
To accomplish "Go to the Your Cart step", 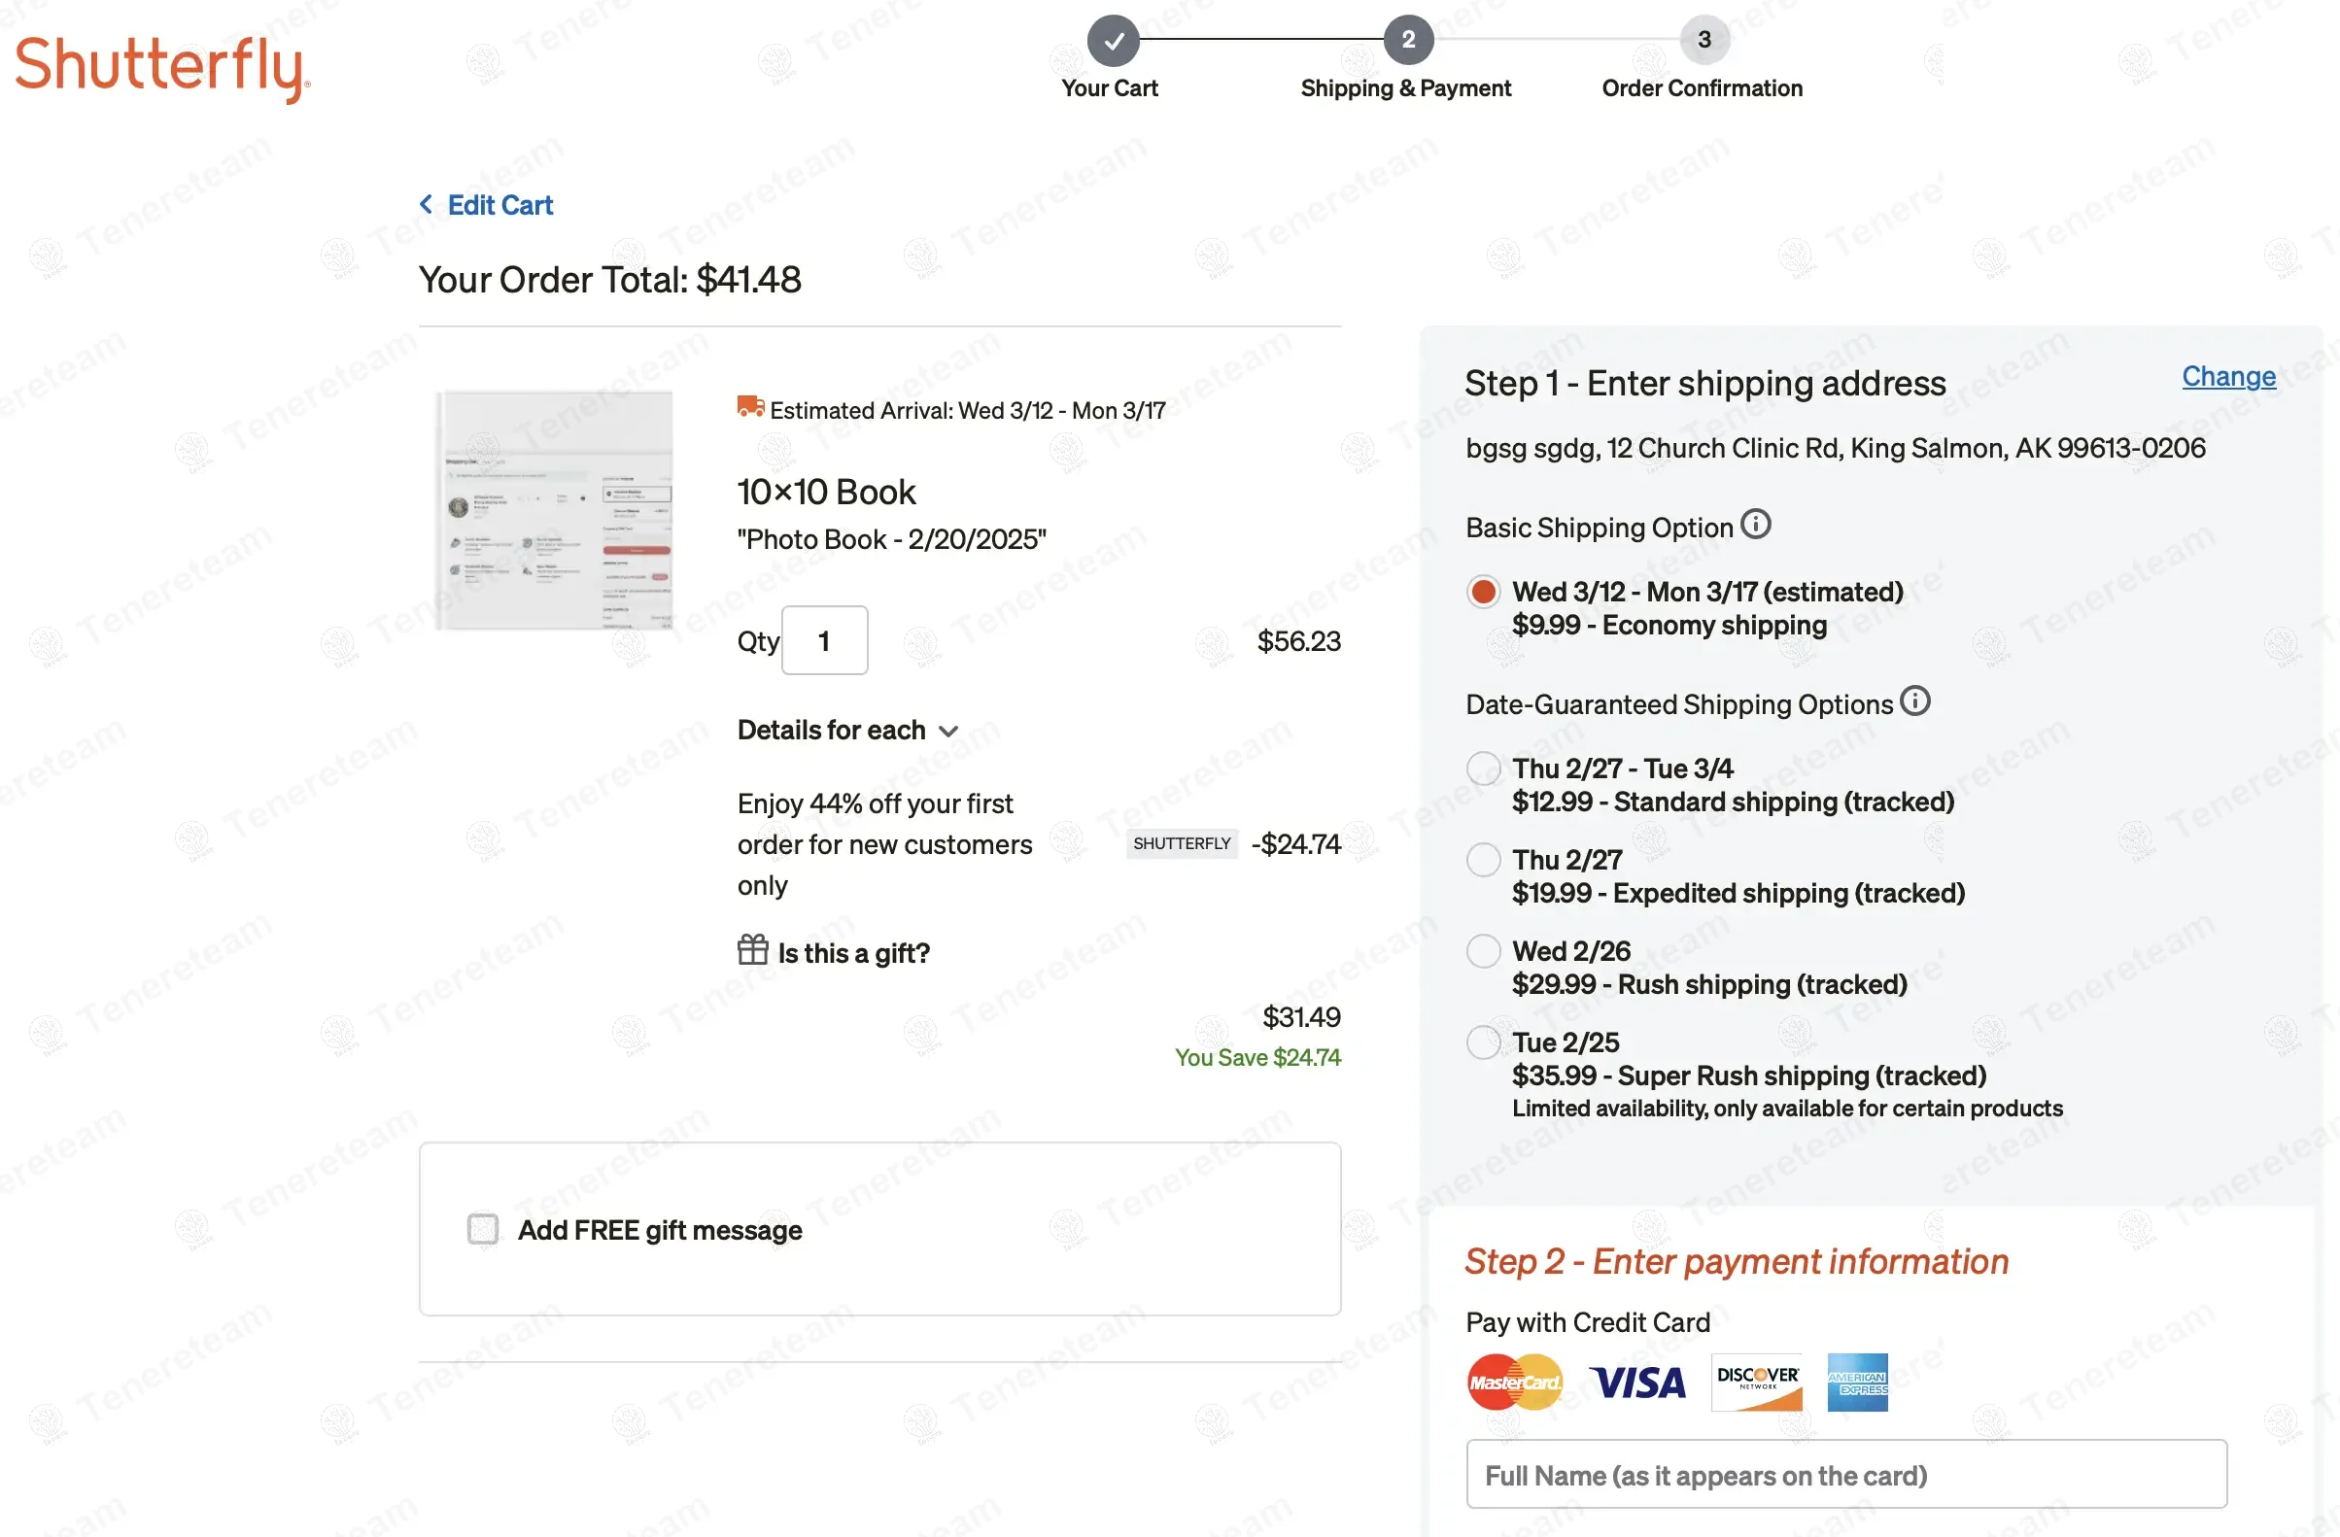I will click(1113, 41).
